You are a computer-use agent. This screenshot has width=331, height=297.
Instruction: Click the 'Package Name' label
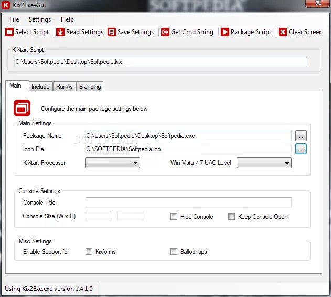[x=42, y=136]
